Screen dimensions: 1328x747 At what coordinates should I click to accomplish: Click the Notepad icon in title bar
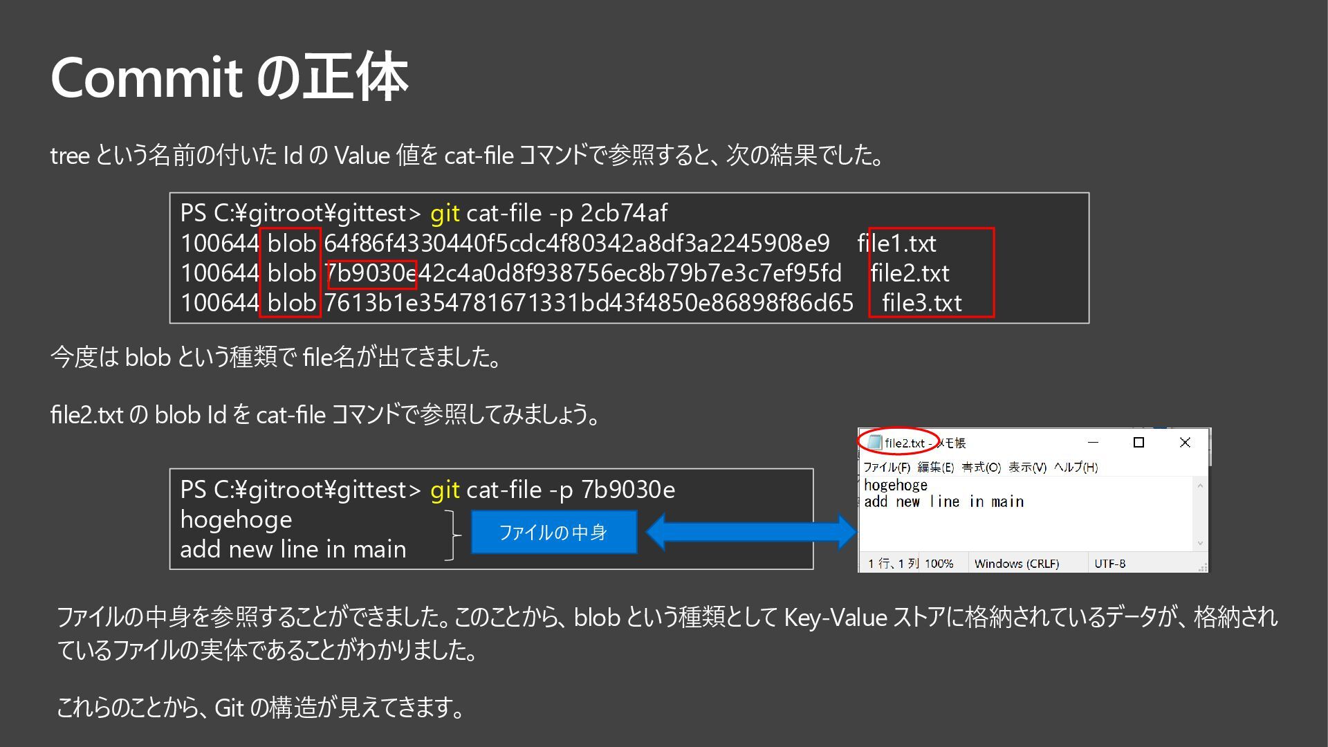(874, 443)
